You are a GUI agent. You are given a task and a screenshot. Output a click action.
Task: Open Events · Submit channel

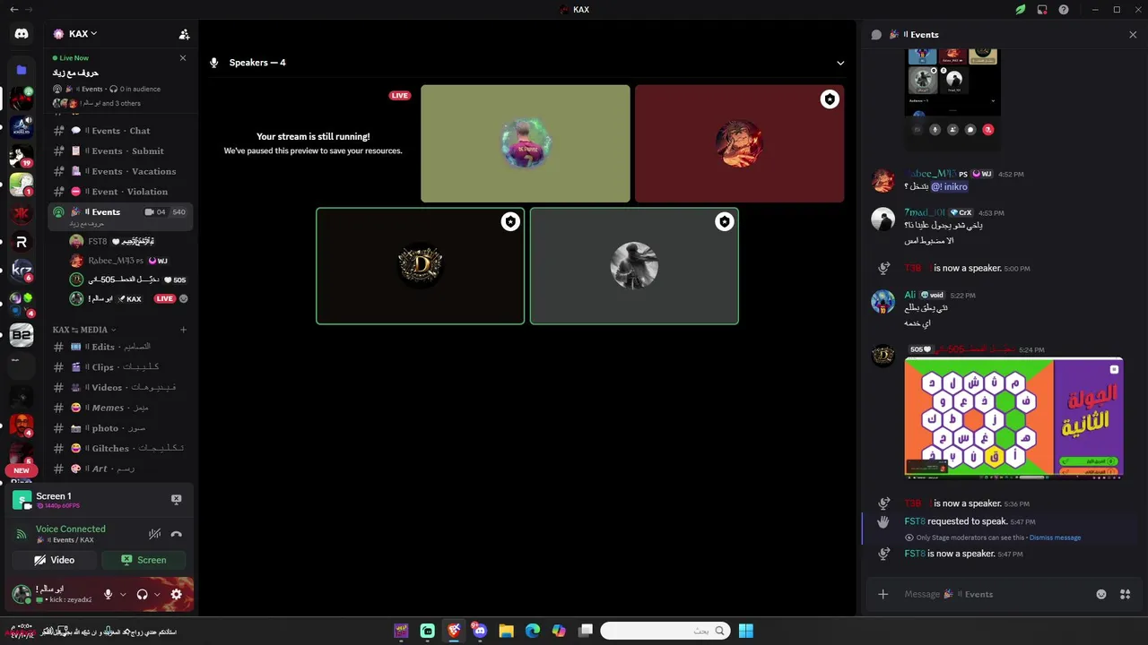(119, 151)
